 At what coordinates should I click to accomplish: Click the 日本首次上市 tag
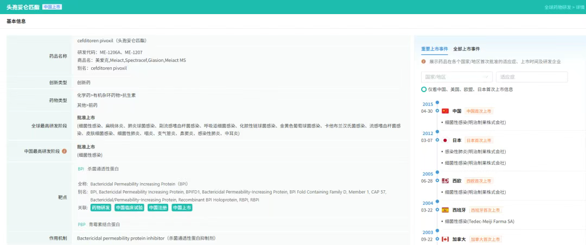(x=479, y=140)
